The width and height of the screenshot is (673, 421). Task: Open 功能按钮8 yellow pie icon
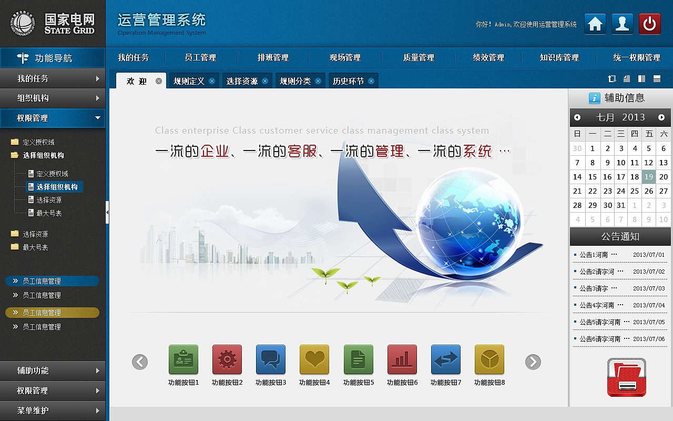490,359
